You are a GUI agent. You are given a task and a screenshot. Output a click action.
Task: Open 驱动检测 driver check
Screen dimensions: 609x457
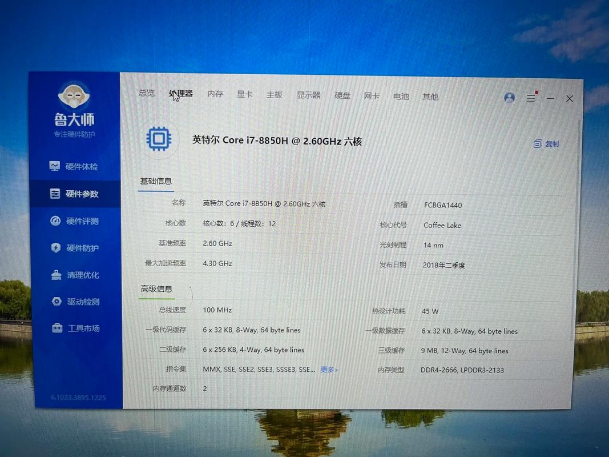pos(76,302)
